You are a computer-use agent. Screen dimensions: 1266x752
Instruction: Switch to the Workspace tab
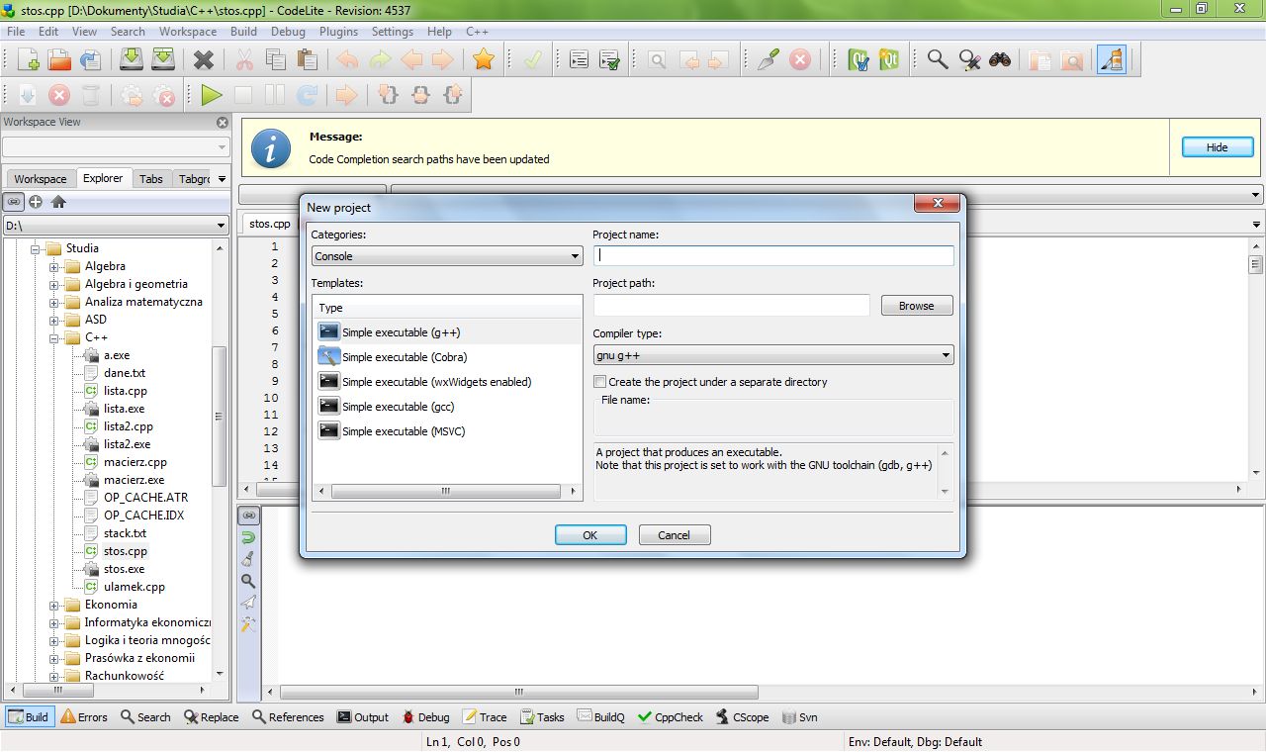[x=41, y=179]
